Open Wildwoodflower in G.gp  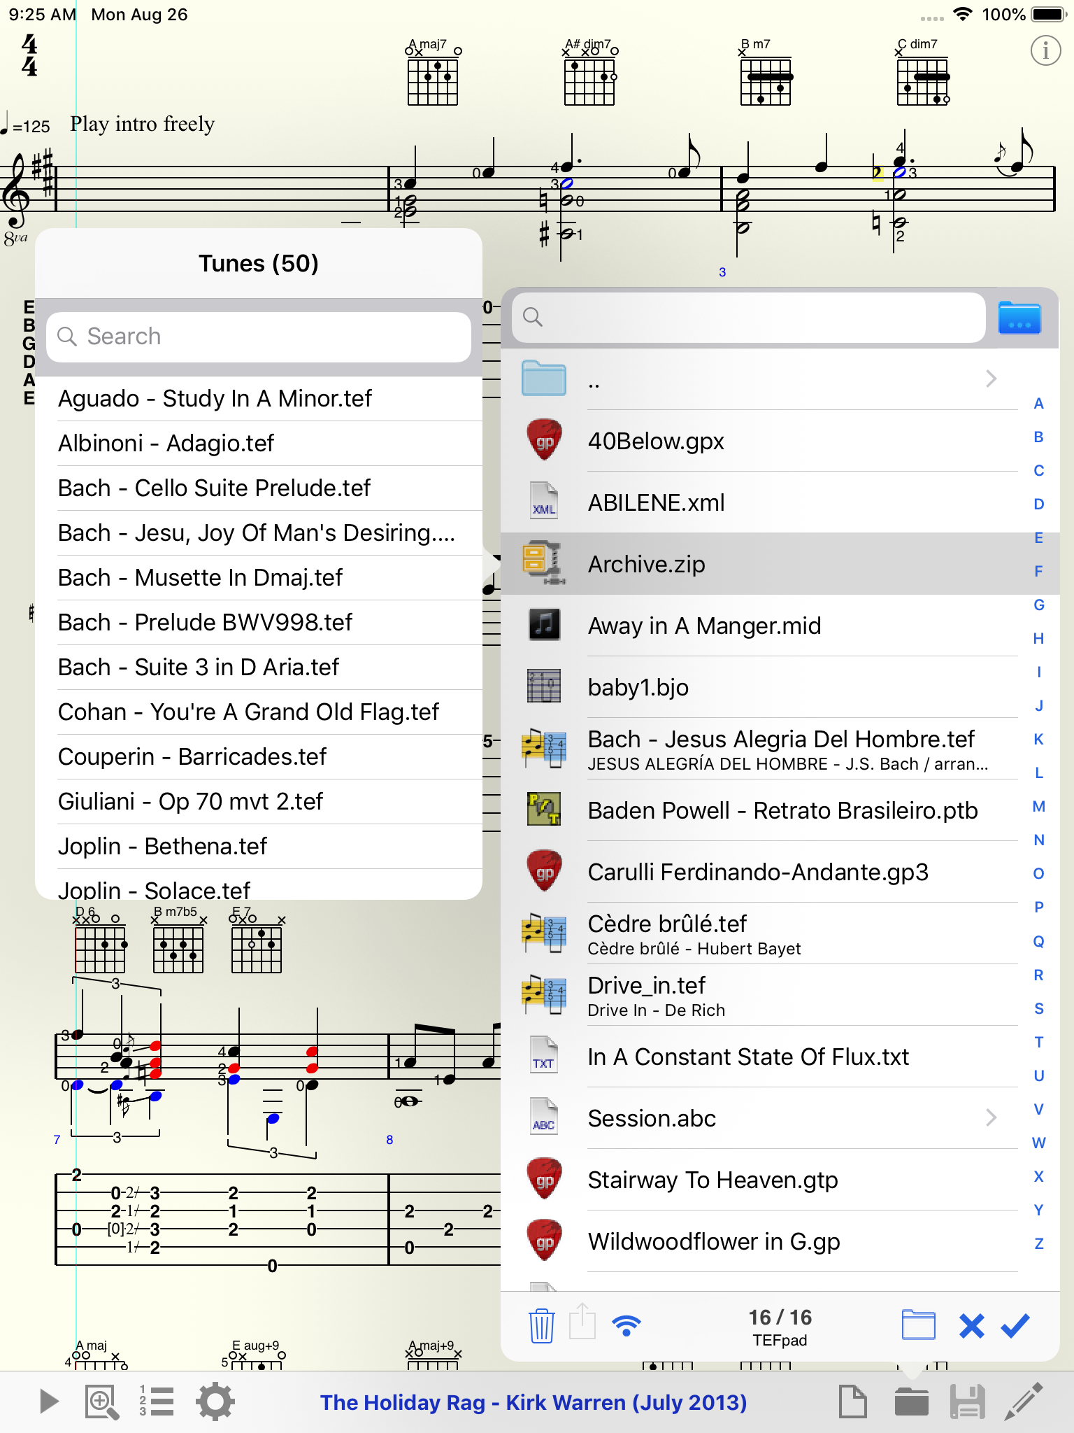[x=759, y=1241]
